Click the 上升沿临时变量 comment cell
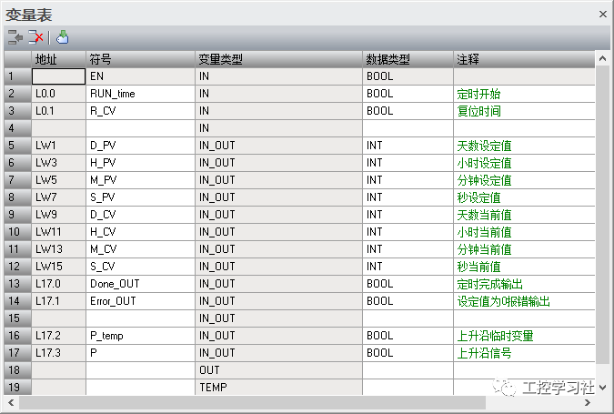The width and height of the screenshot is (614, 414). tap(524, 336)
